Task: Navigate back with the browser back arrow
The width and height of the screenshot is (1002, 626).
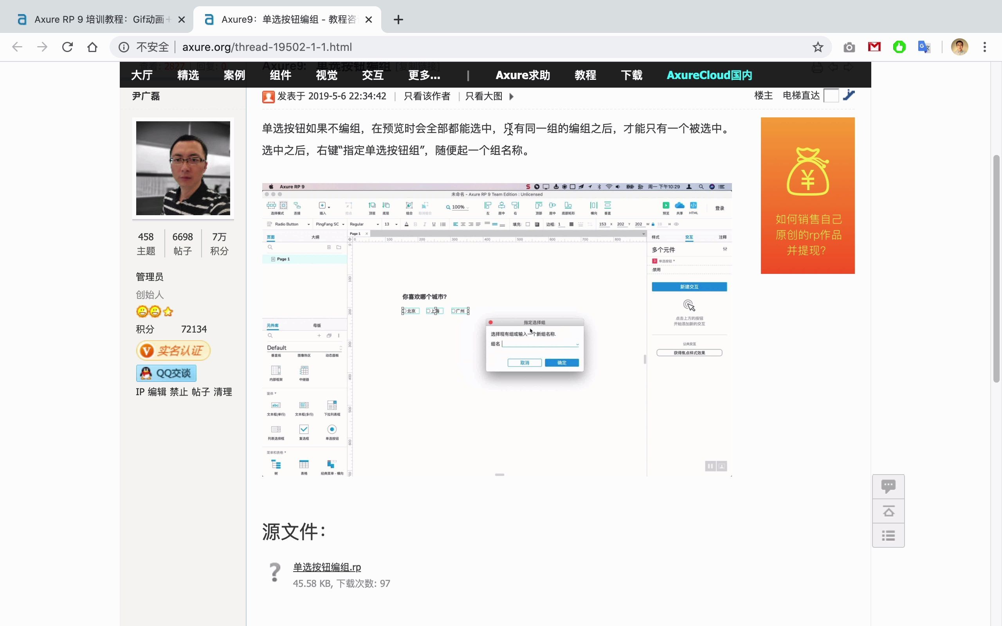Action: pyautogui.click(x=17, y=47)
